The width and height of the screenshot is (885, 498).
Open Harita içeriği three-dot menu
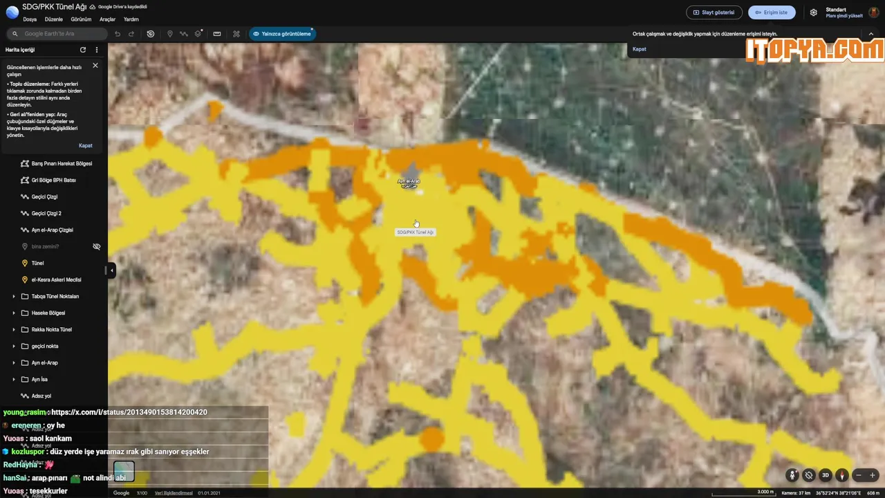97,50
